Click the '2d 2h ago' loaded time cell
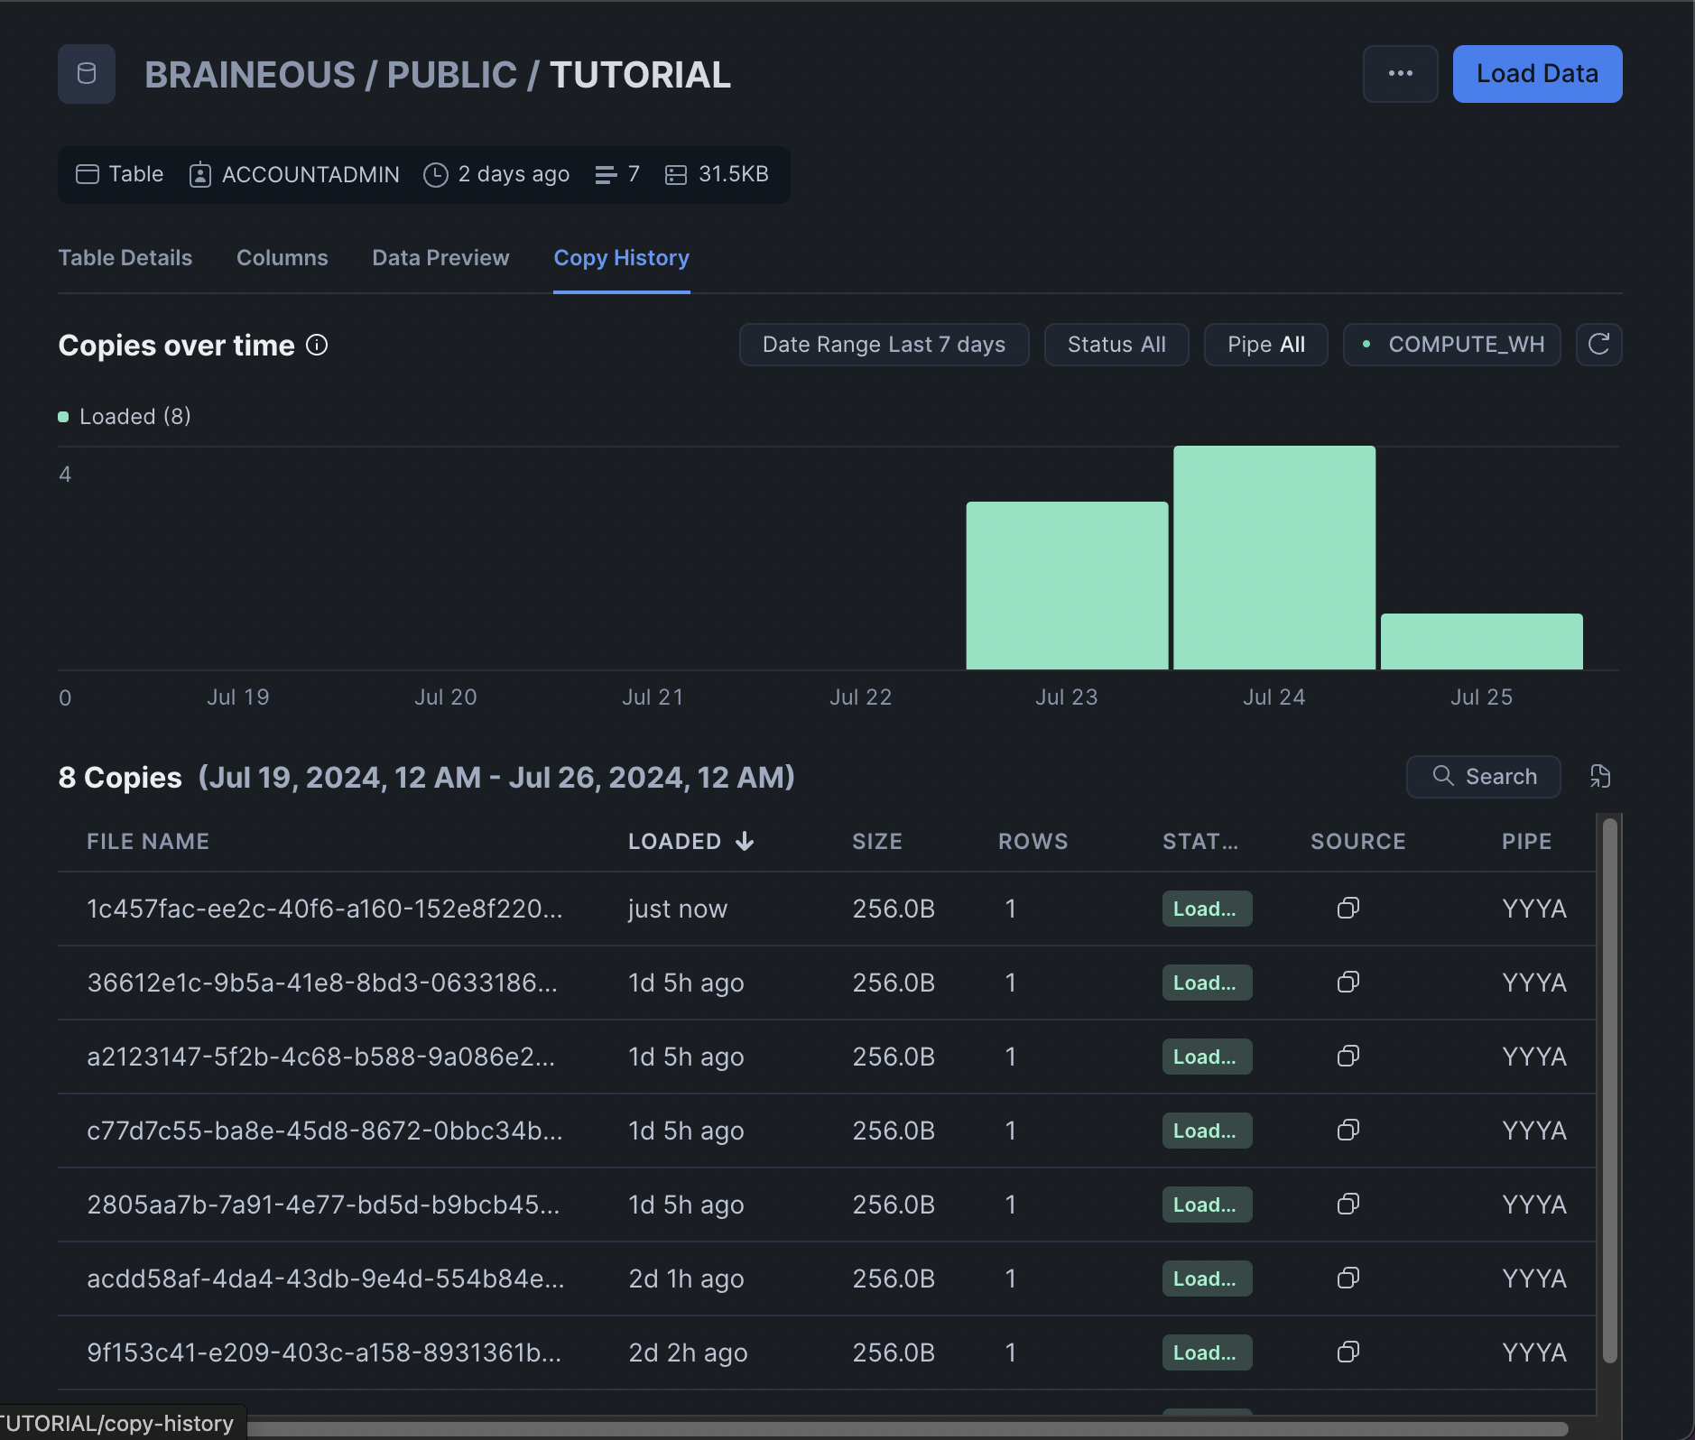The image size is (1695, 1440). (688, 1352)
